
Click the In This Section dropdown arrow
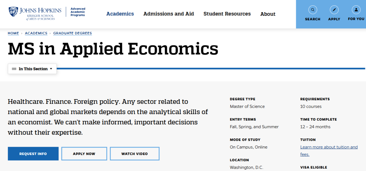(x=51, y=69)
